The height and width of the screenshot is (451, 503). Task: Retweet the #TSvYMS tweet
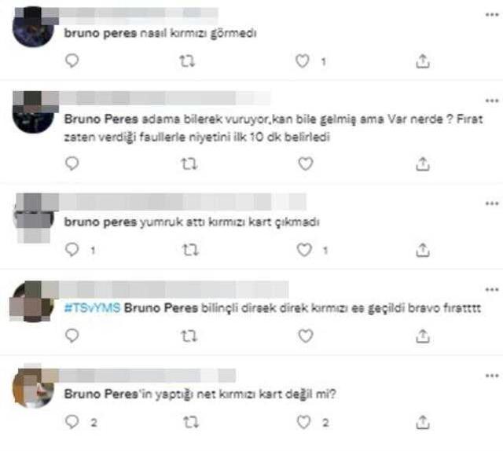(x=189, y=336)
